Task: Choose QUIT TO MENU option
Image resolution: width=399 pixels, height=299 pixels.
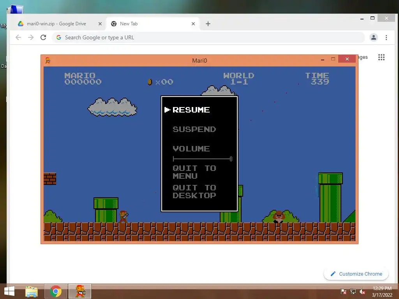Action: point(194,172)
